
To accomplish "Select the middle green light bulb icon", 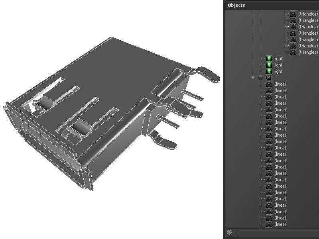I will coord(269,65).
